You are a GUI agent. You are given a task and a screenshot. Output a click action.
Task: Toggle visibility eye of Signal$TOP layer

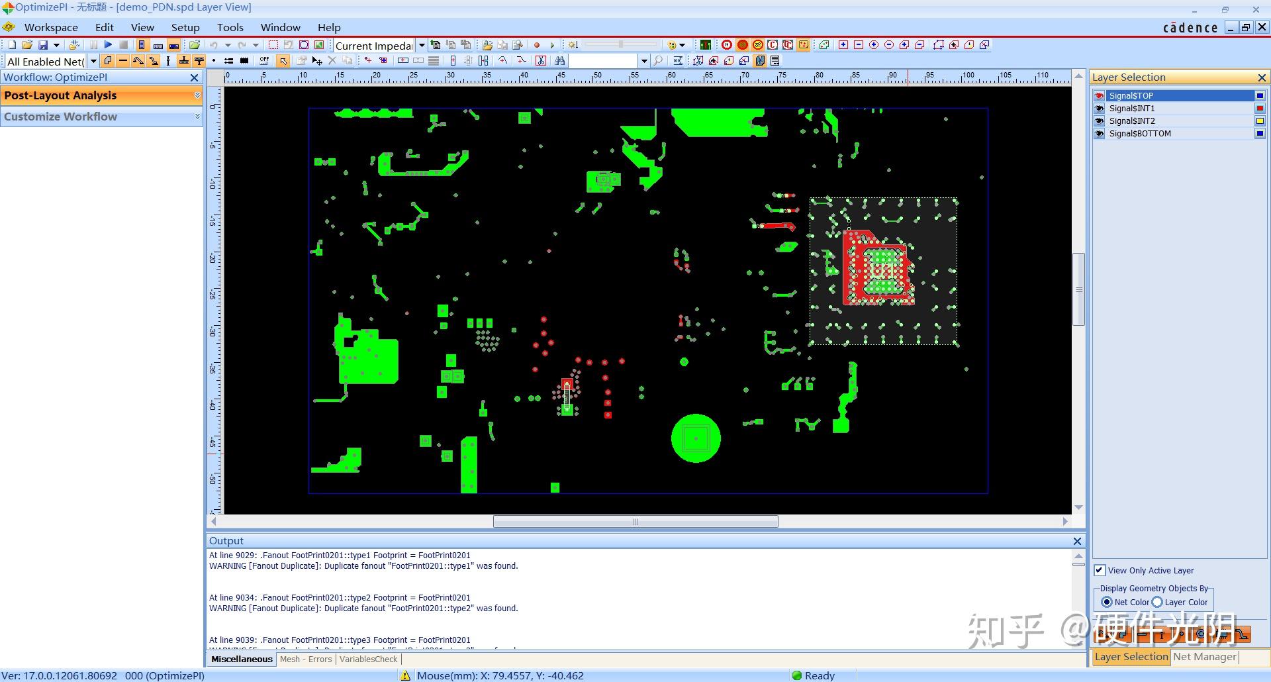pos(1100,96)
